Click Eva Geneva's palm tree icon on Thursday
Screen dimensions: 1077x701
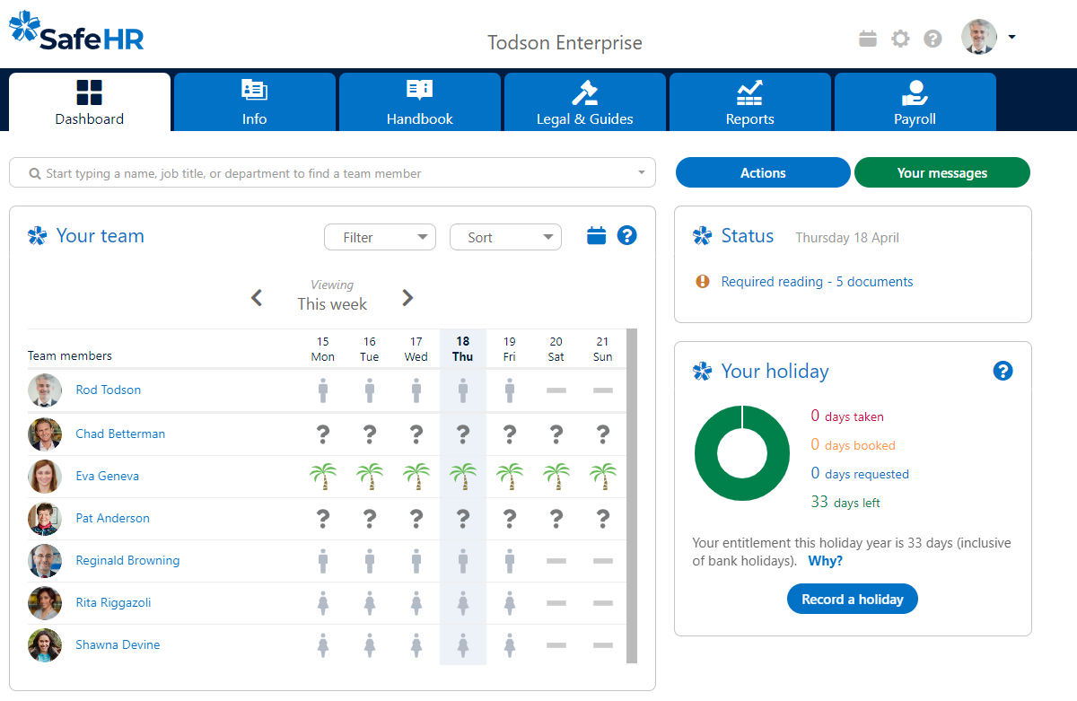pyautogui.click(x=463, y=475)
